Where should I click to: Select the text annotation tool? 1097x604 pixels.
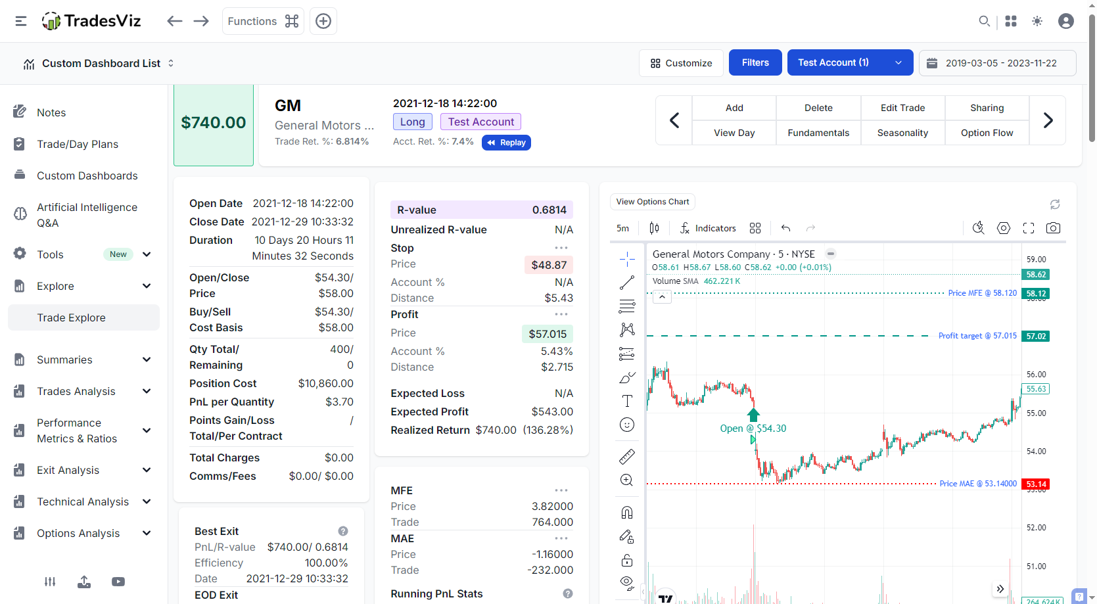pyautogui.click(x=627, y=401)
